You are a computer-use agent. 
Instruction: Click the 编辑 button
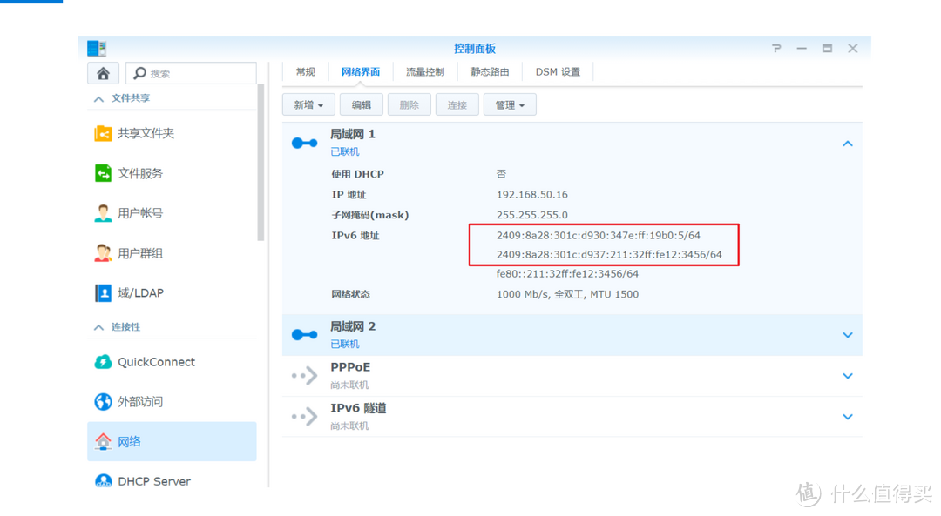point(362,105)
